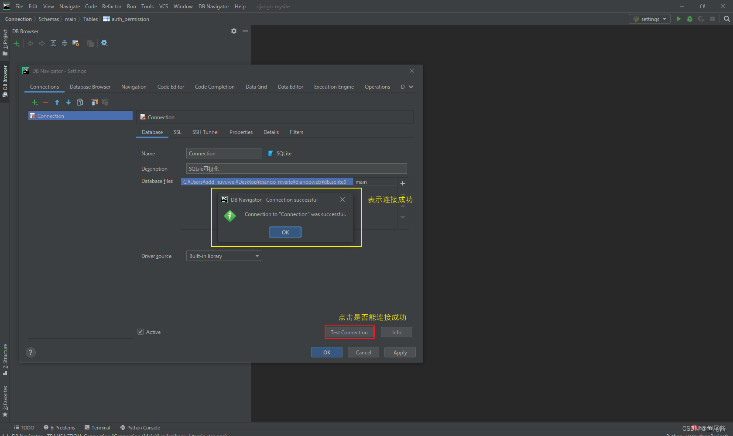The height and width of the screenshot is (436, 733).
Task: Select the database file path field
Action: tap(267, 182)
